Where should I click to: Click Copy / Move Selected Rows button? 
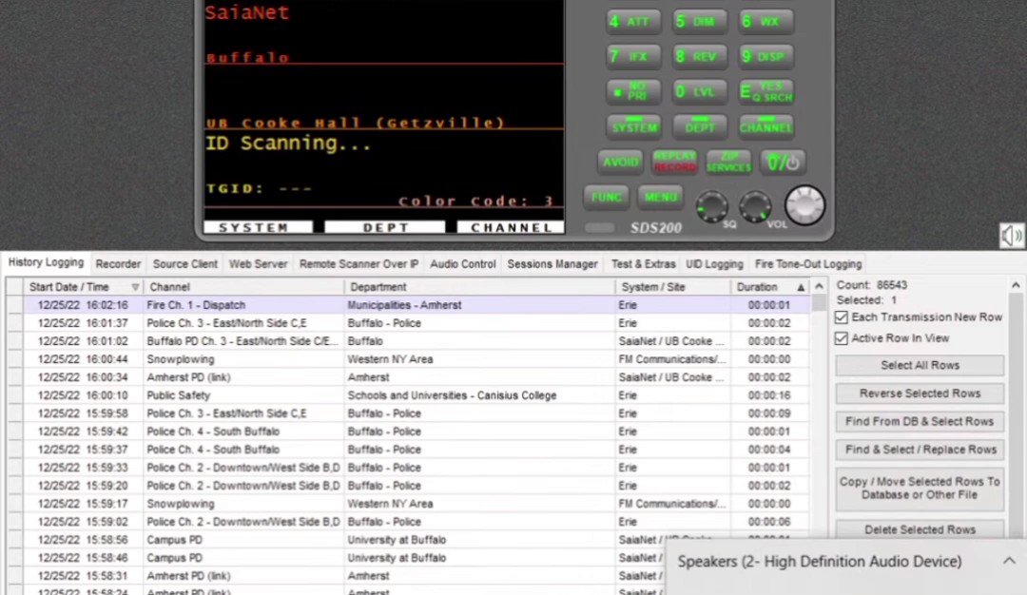pos(920,489)
